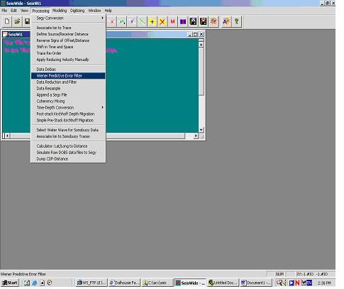Switch to Dalhousie taskbar button
The image size is (344, 289).
tap(124, 283)
